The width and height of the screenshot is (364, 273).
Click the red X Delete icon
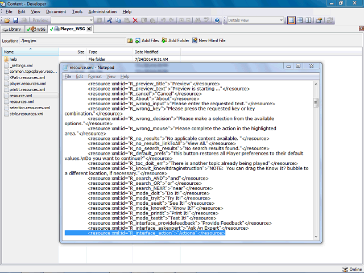click(x=135, y=20)
